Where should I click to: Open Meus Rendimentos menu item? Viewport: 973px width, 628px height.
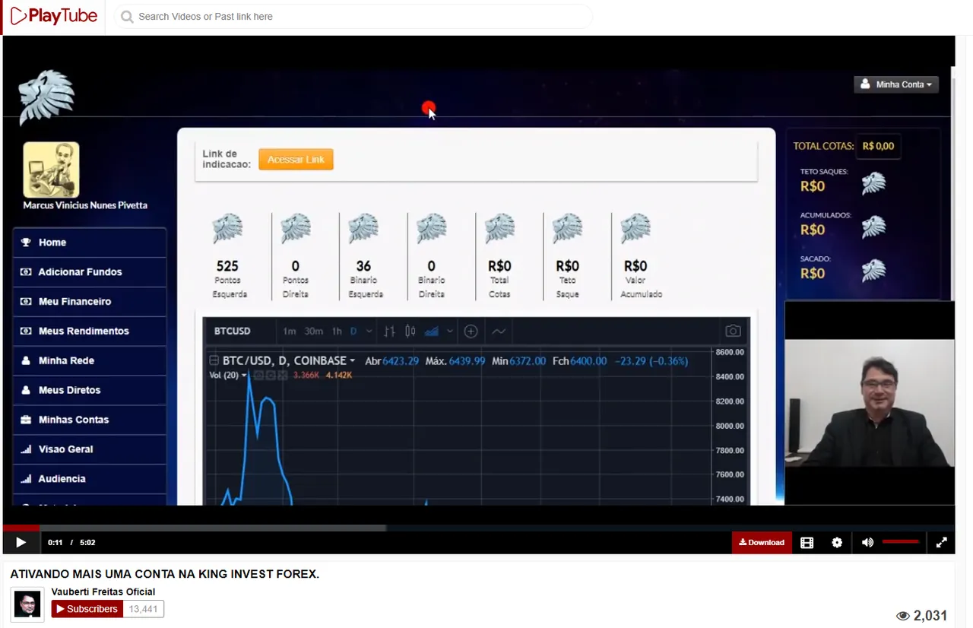click(x=90, y=331)
